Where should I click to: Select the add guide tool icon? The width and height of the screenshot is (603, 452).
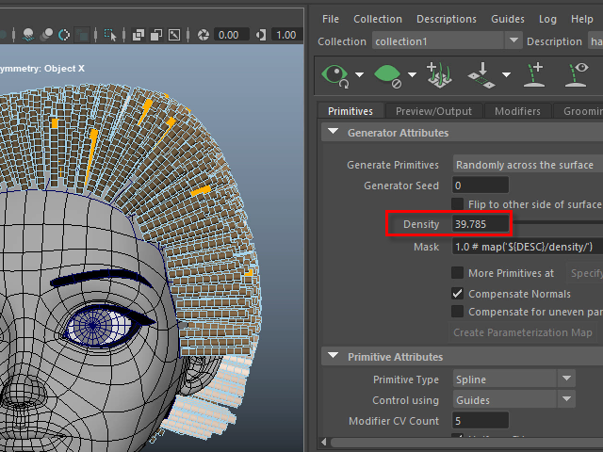(534, 73)
